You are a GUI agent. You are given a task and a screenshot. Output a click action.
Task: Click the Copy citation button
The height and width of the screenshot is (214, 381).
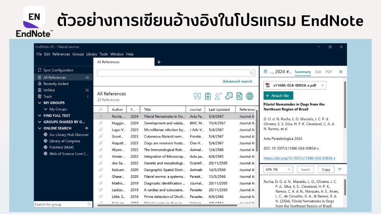tap(326, 170)
